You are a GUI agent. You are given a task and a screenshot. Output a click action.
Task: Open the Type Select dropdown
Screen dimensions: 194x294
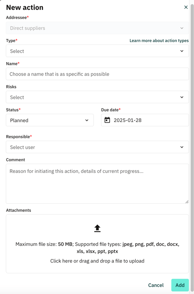[x=97, y=51]
